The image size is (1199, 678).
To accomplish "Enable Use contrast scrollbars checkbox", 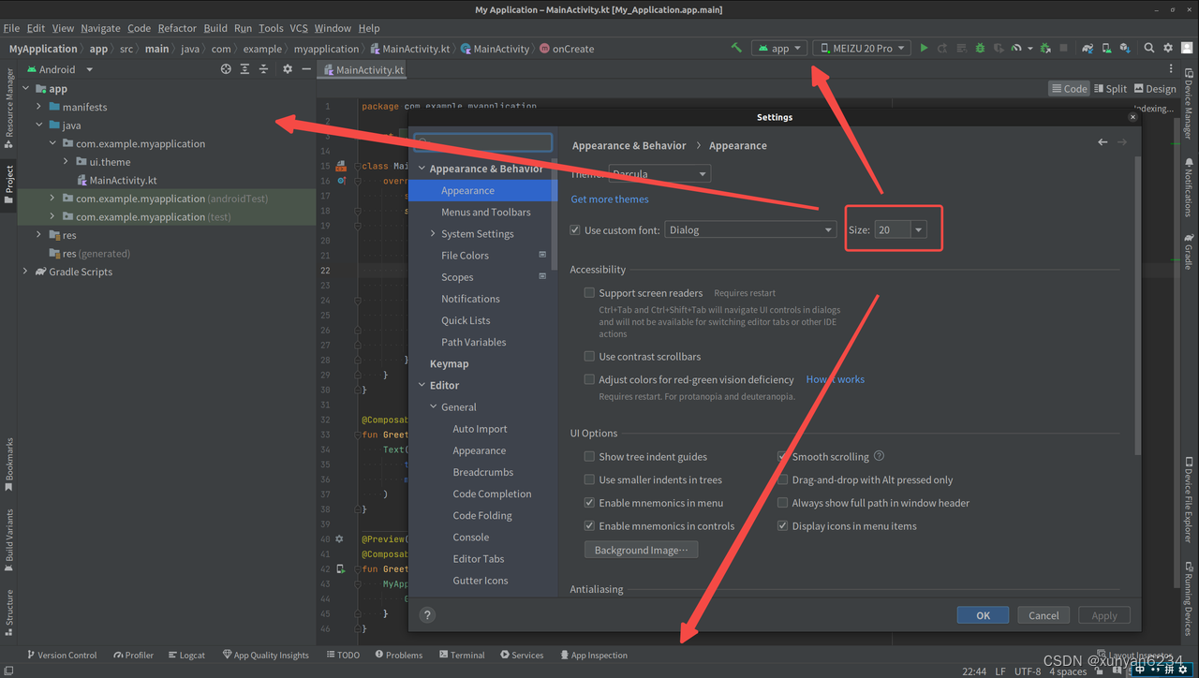I will click(x=589, y=357).
